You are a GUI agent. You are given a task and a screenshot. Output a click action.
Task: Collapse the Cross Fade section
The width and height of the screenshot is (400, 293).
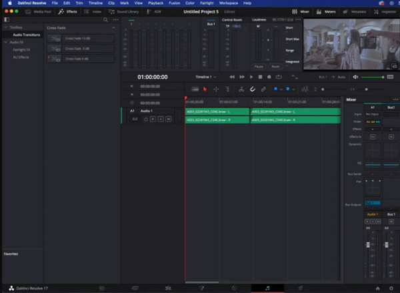(113, 27)
